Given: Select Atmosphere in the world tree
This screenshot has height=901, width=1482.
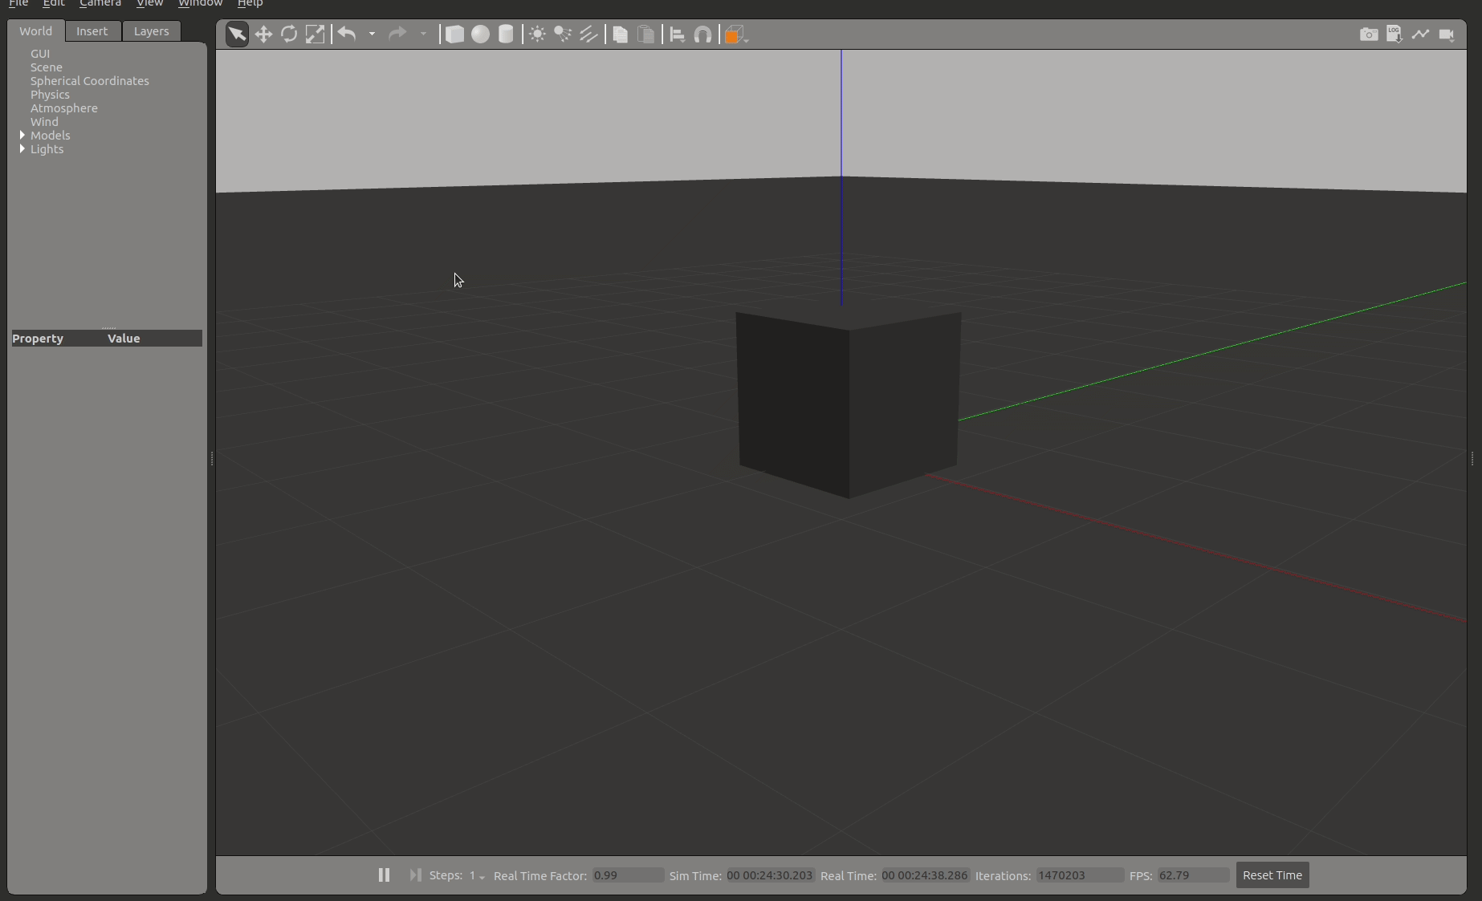Looking at the screenshot, I should click(64, 108).
